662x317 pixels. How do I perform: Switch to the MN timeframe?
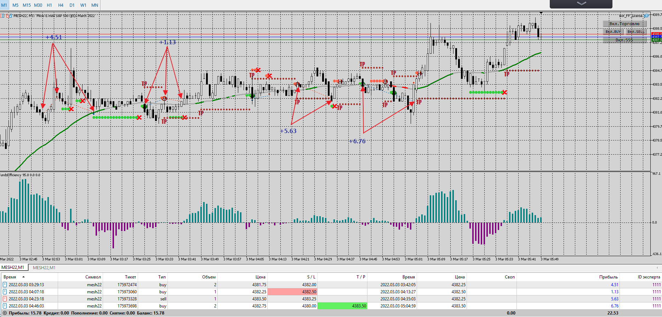tap(95, 5)
